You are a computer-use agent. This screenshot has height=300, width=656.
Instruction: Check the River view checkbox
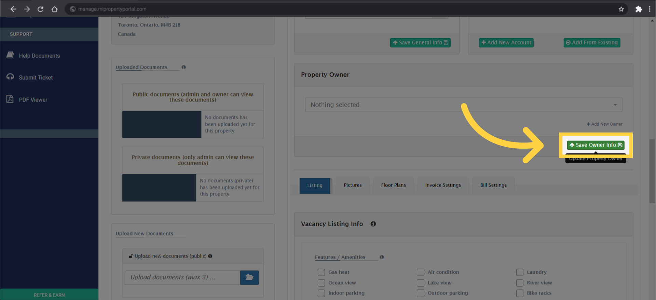pos(520,283)
